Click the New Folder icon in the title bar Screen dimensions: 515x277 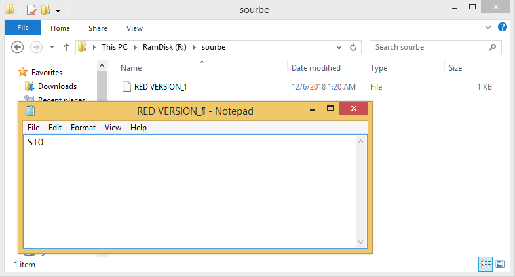(x=45, y=10)
